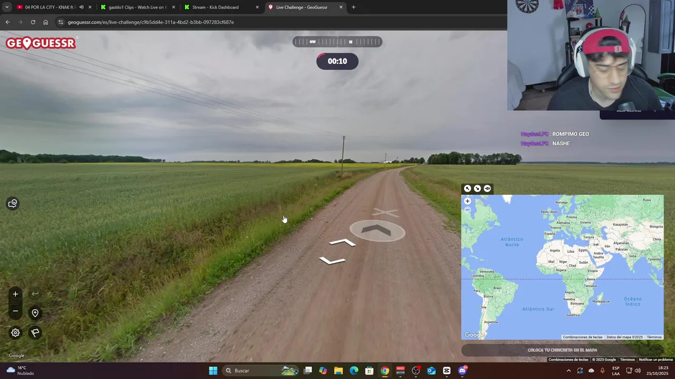Launch Copilot from taskbar

323,371
